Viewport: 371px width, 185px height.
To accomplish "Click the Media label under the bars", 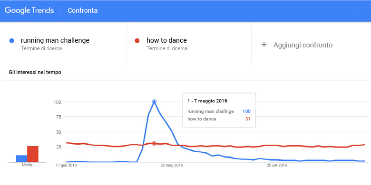I will (27, 165).
